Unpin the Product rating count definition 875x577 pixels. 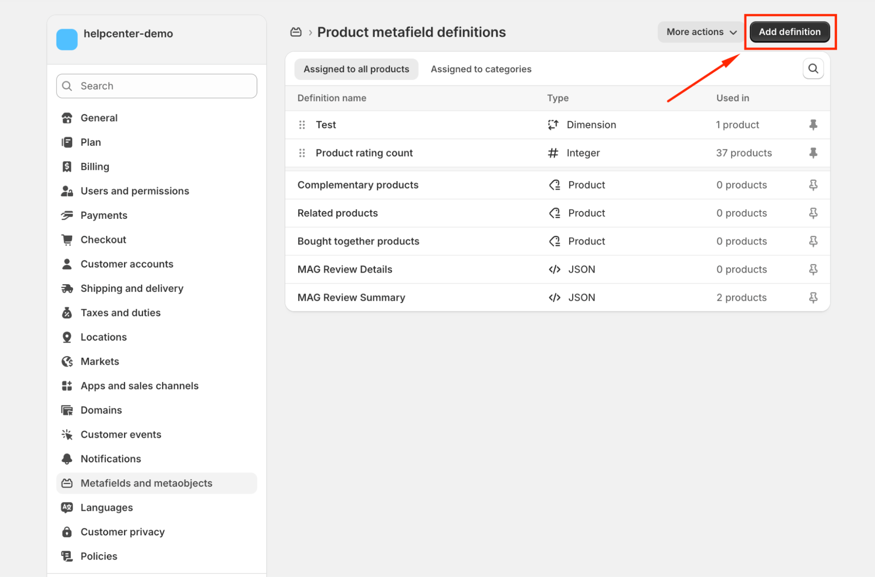point(813,153)
